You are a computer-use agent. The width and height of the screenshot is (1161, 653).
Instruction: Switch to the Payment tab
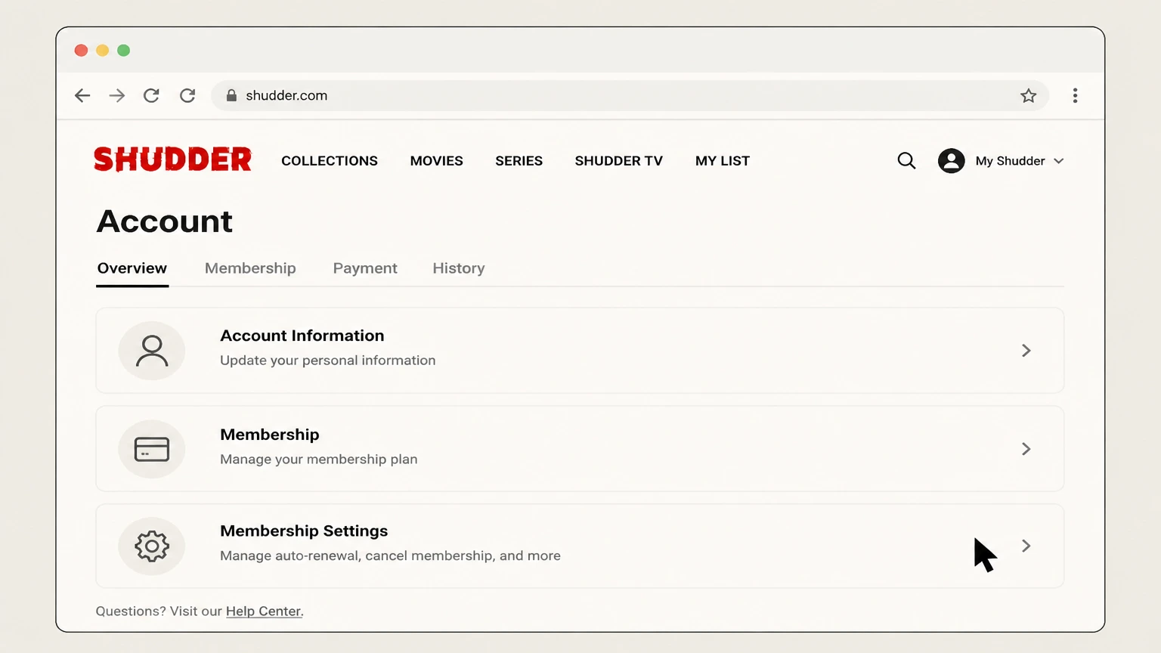[365, 268]
